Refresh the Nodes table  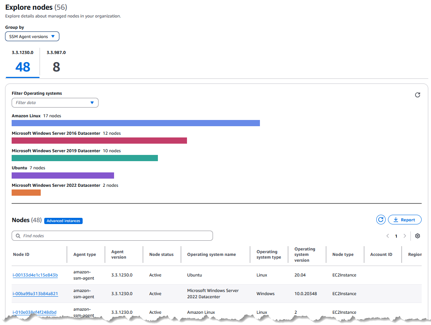tap(381, 219)
